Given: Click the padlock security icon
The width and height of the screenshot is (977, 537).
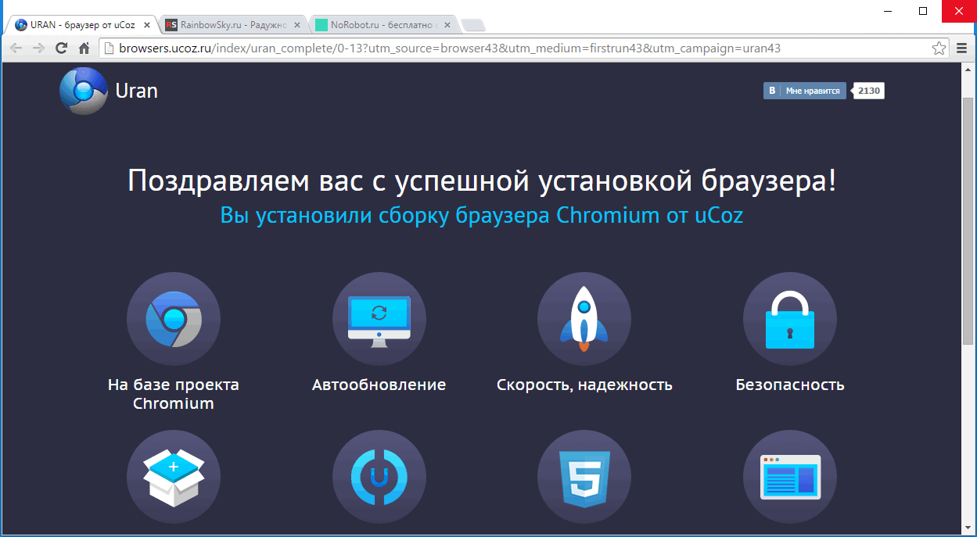Looking at the screenshot, I should click(x=790, y=319).
